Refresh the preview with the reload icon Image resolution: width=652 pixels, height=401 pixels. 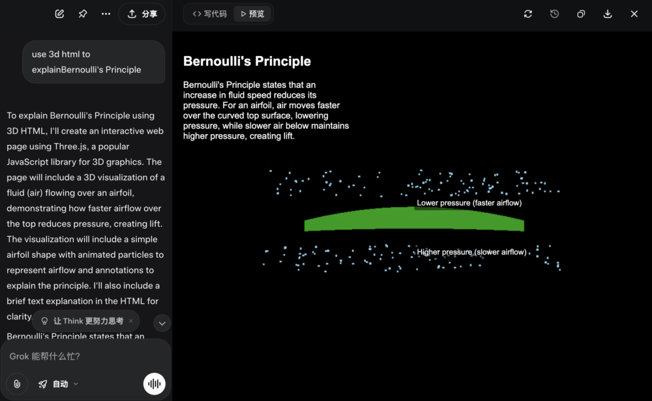coord(528,14)
